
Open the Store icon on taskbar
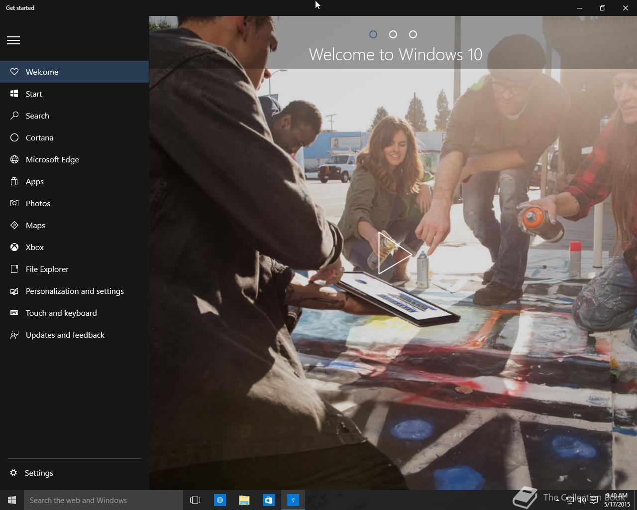(x=268, y=500)
